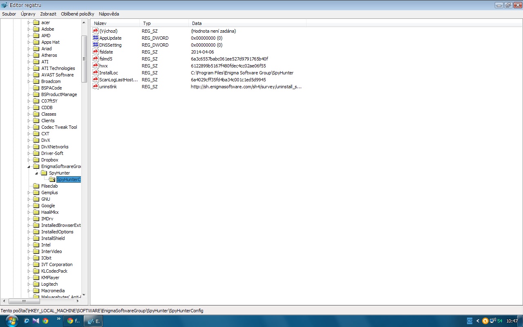Select the hwx string value icon
Image resolution: width=523 pixels, height=327 pixels.
point(96,66)
